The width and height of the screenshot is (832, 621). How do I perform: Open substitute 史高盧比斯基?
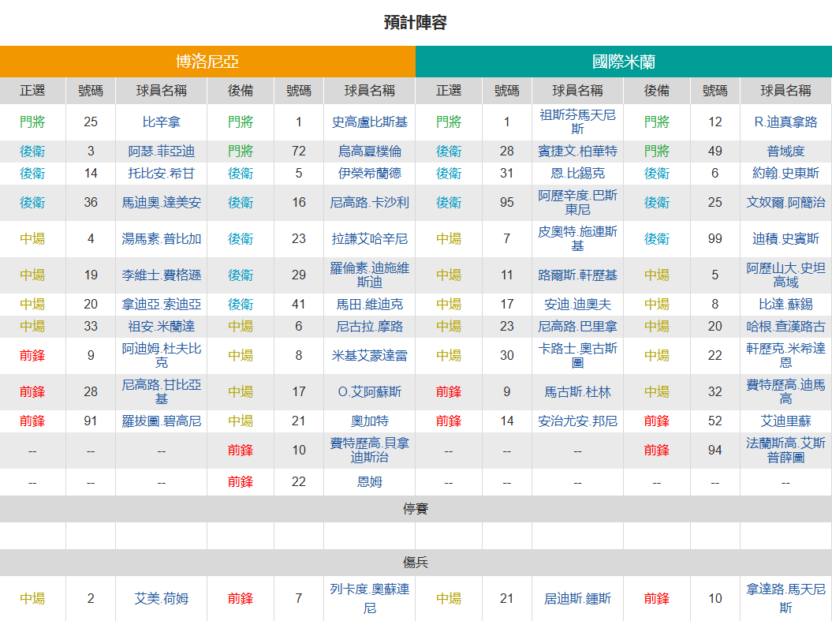(x=370, y=122)
